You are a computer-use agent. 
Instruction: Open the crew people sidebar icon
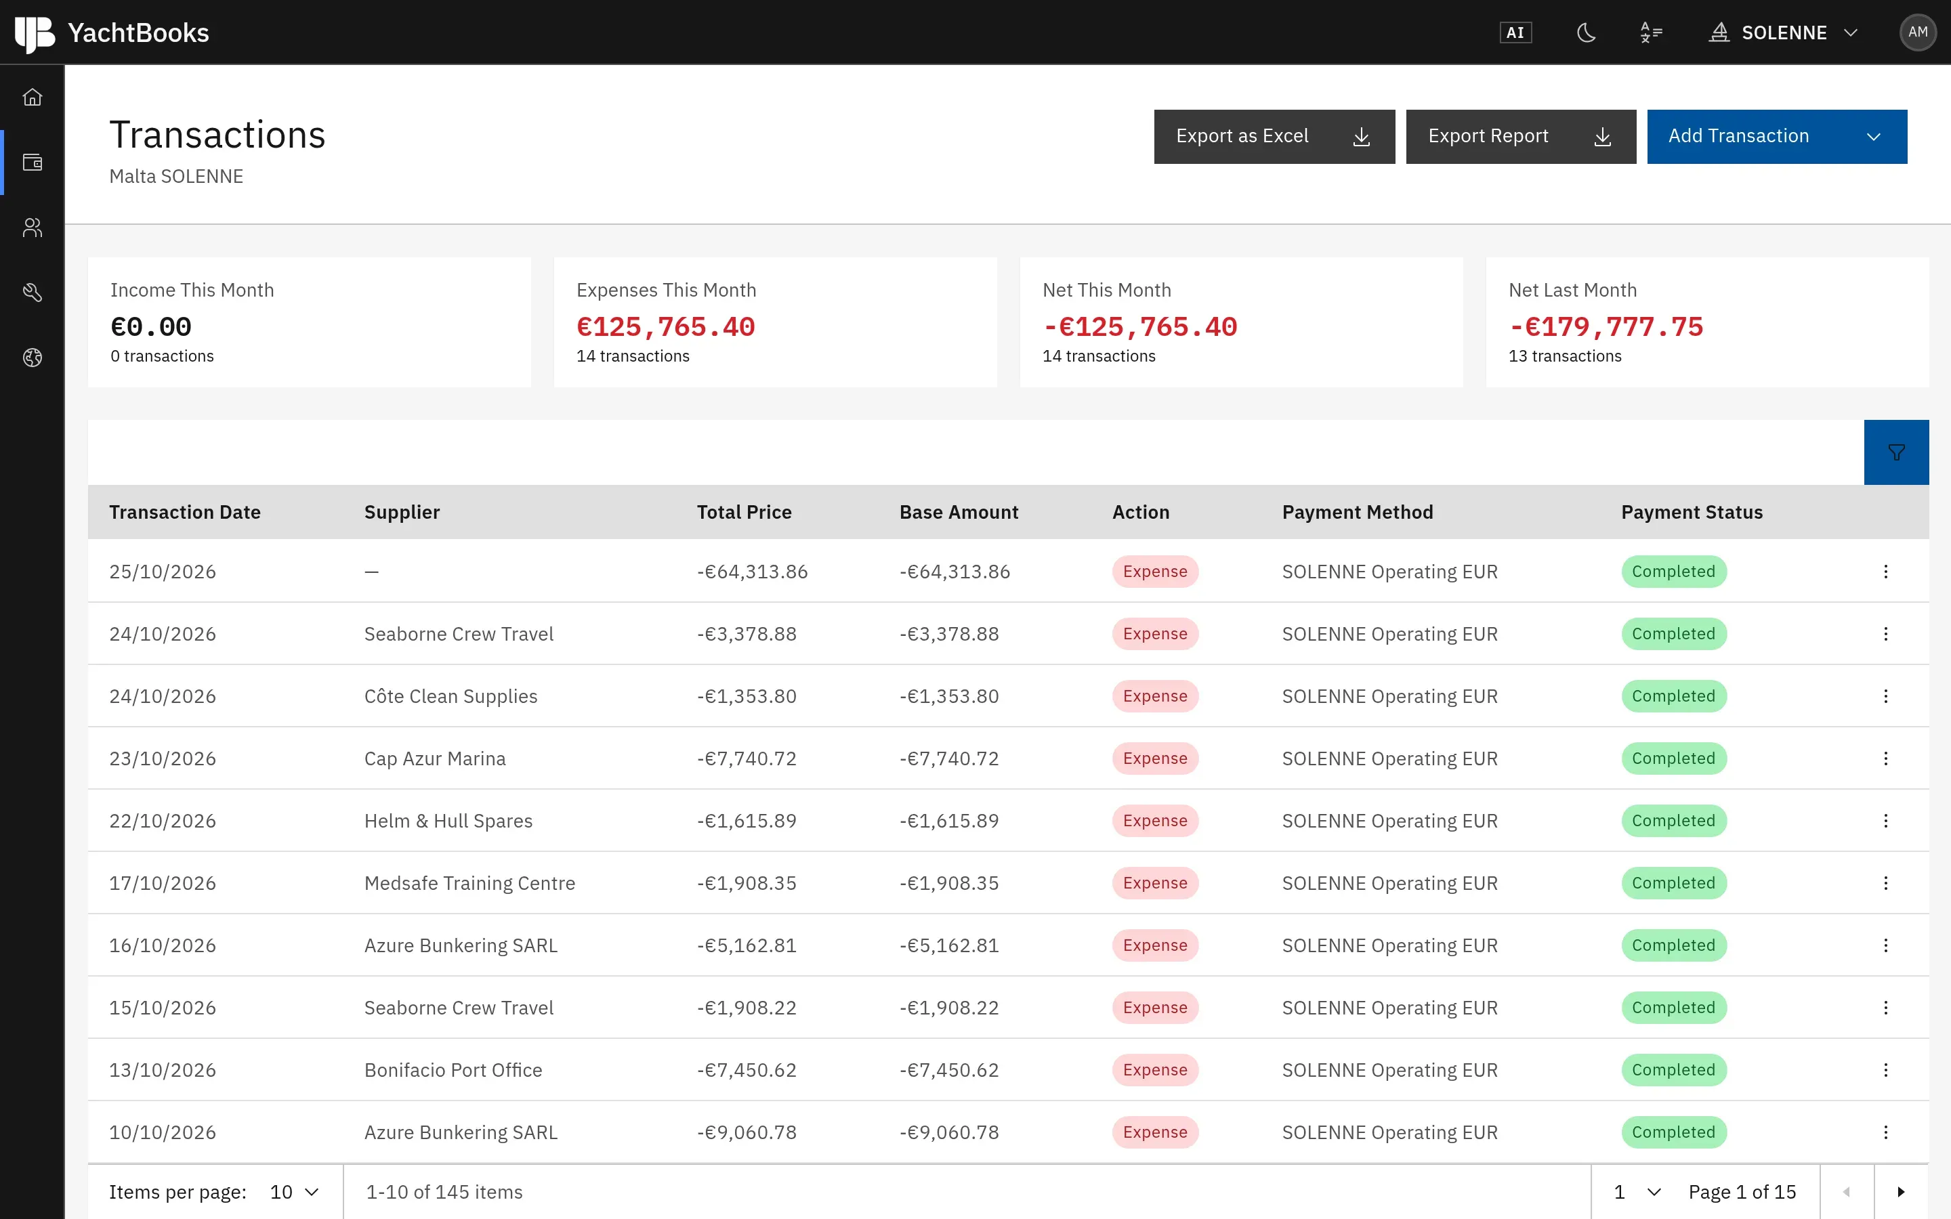click(x=33, y=228)
